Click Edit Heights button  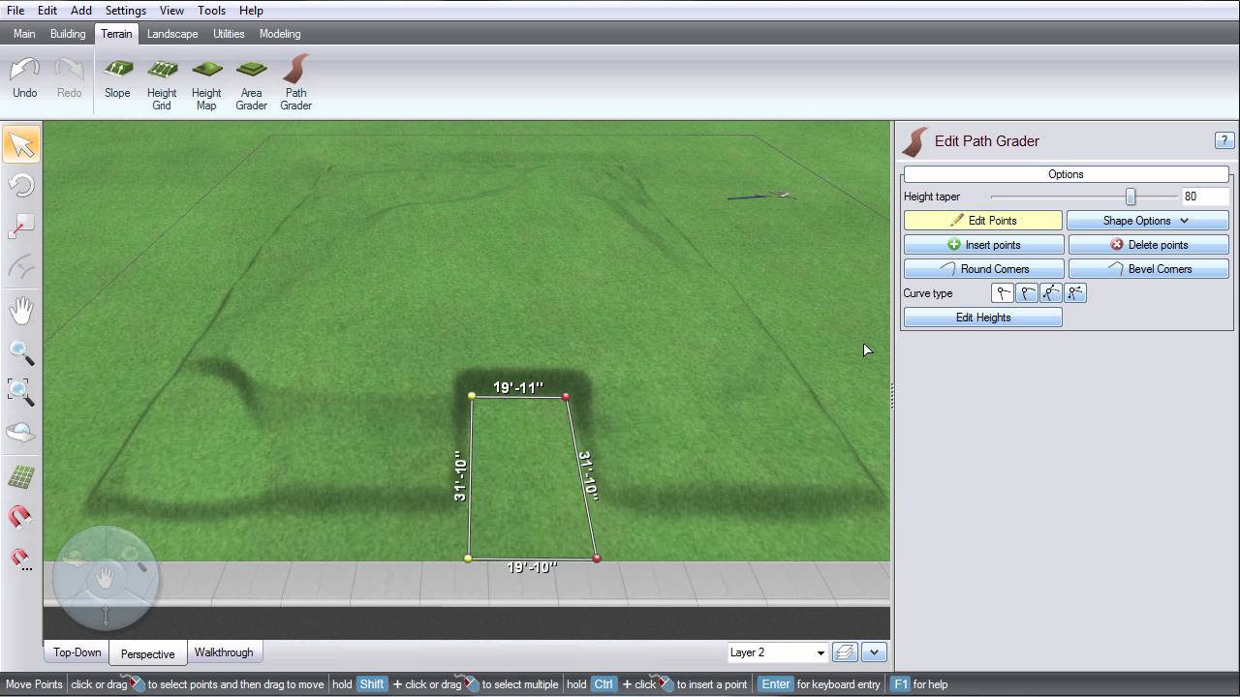tap(983, 318)
